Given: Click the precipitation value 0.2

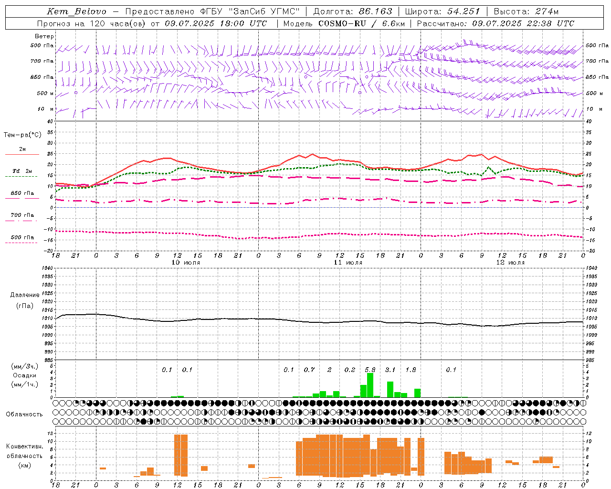Looking at the screenshot, I should click(350, 370).
